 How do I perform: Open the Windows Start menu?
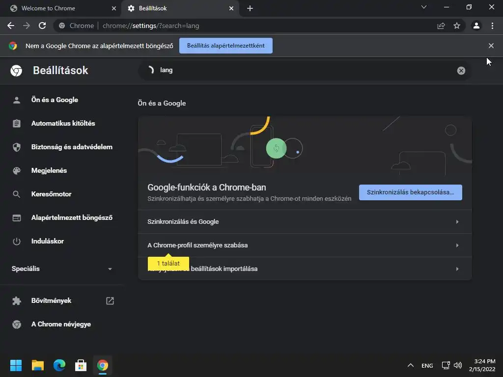click(x=16, y=365)
